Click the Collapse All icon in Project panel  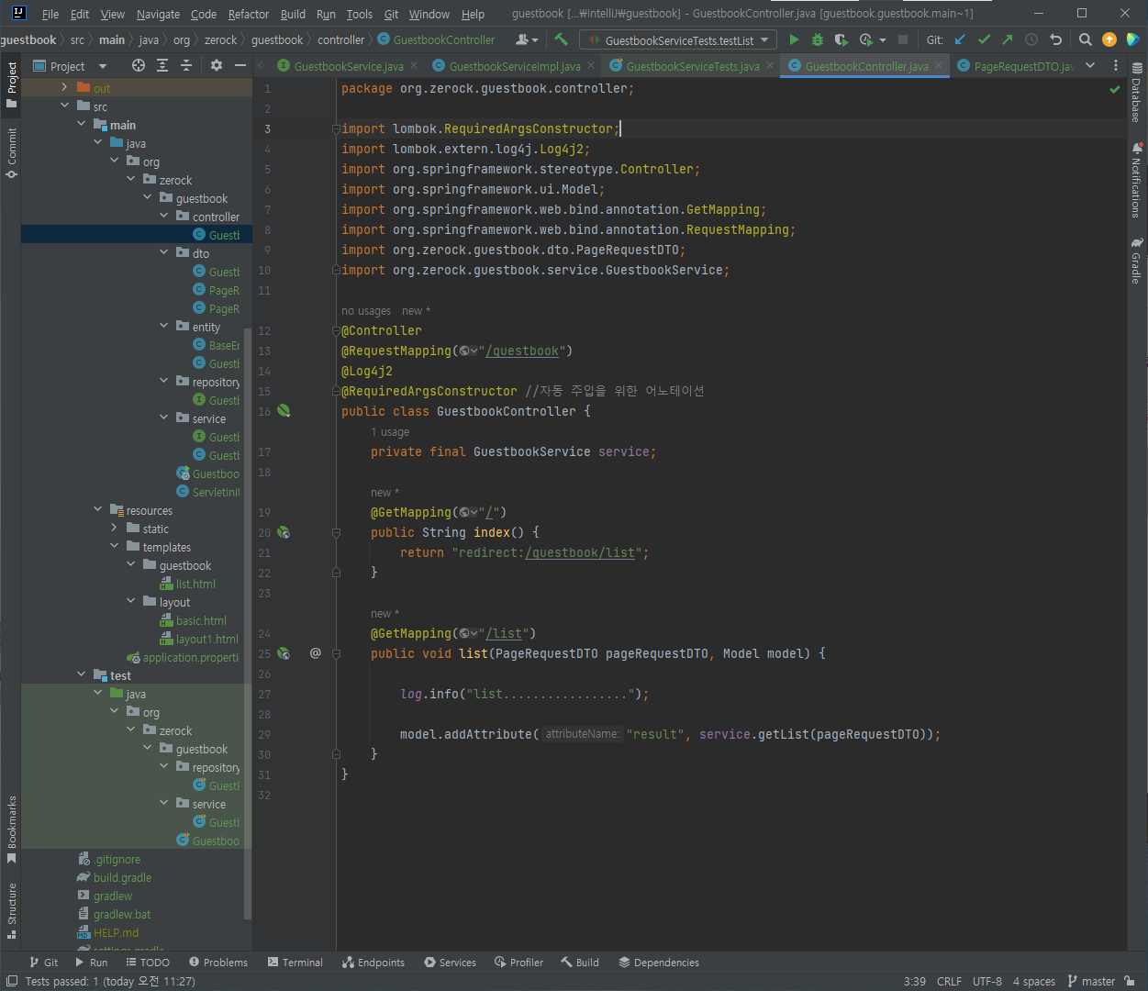coord(186,65)
